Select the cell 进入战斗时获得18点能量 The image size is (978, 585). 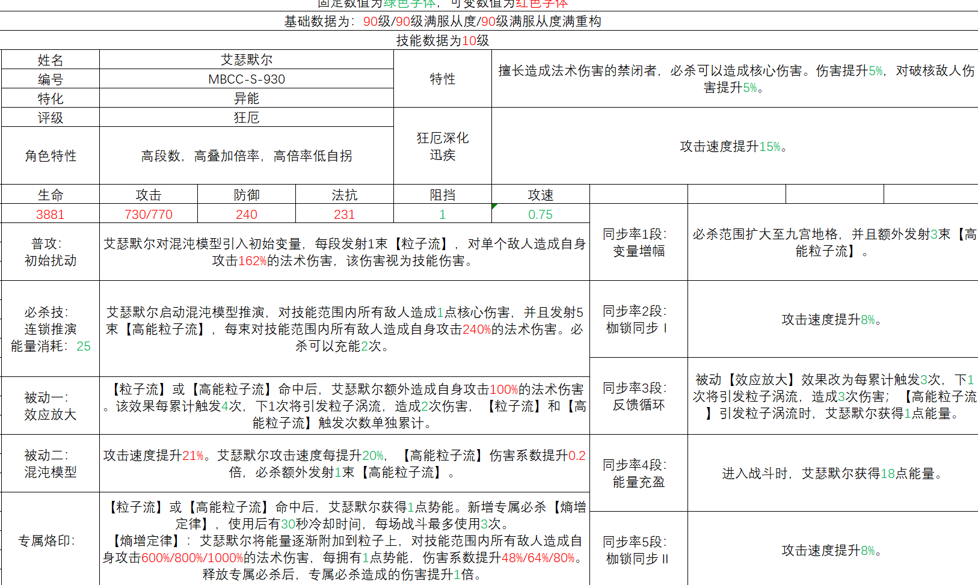click(833, 473)
